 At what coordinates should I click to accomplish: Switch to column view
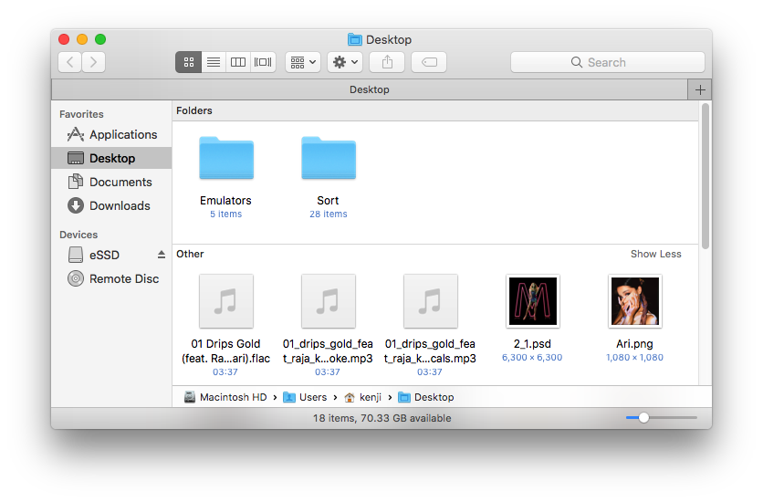coord(238,62)
